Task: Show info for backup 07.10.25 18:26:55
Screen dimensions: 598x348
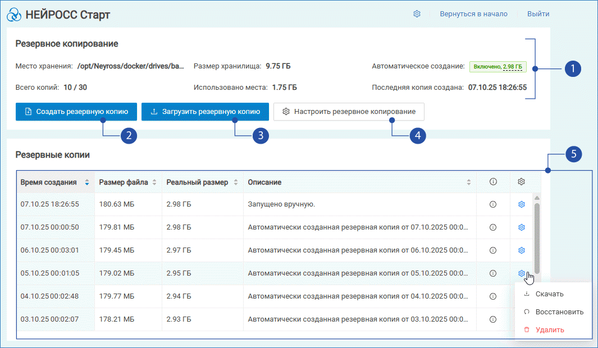Action: (493, 204)
